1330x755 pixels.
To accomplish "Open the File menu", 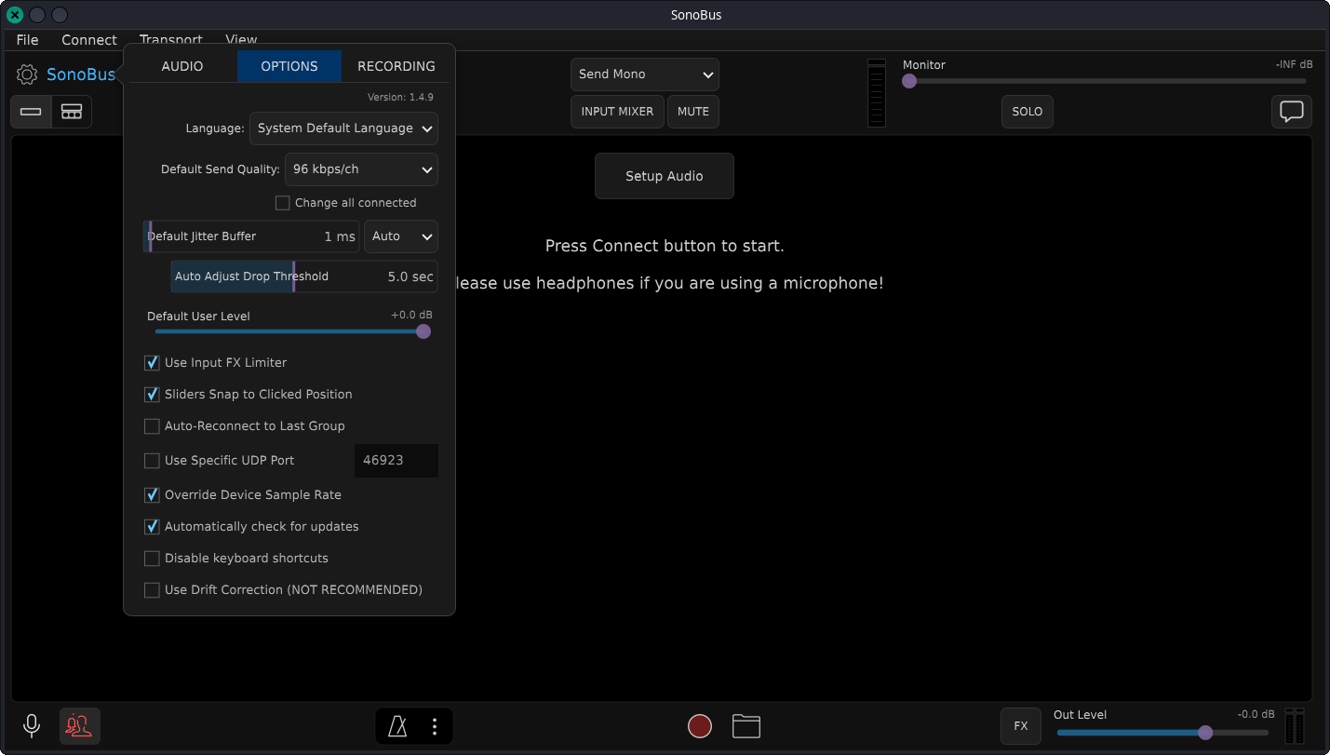I will coord(28,40).
